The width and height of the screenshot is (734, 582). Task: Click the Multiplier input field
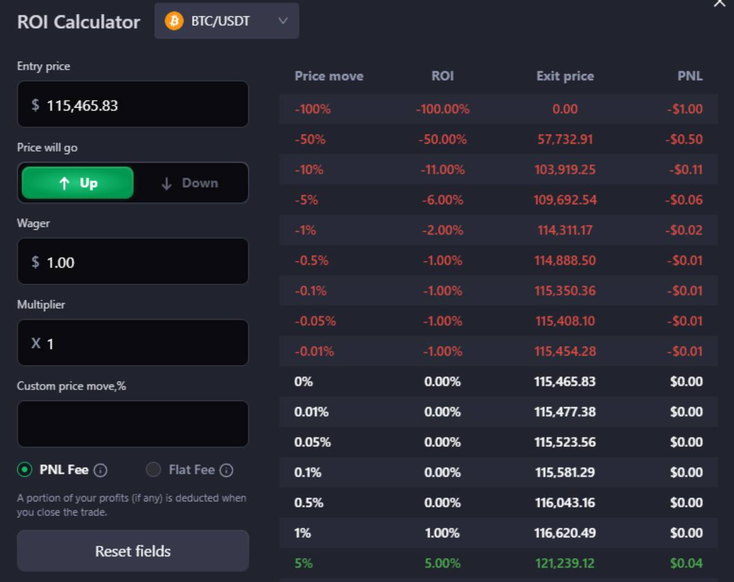pyautogui.click(x=133, y=343)
